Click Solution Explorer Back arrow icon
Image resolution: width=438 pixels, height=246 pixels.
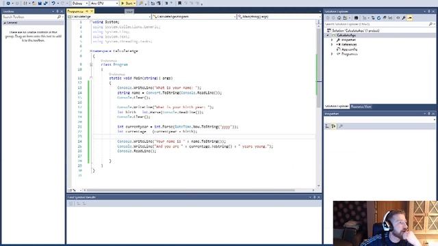328,18
